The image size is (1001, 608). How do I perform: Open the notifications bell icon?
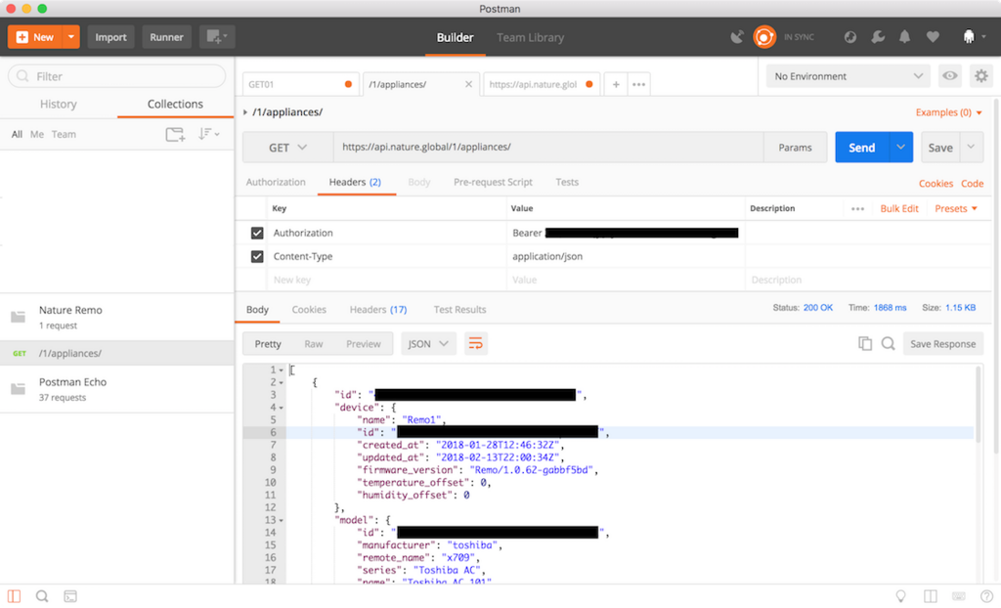coord(904,37)
